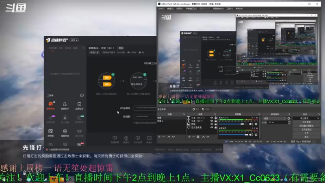Toggle visibility of the display capture source
Screen dimensions: 325x183
click(212, 127)
